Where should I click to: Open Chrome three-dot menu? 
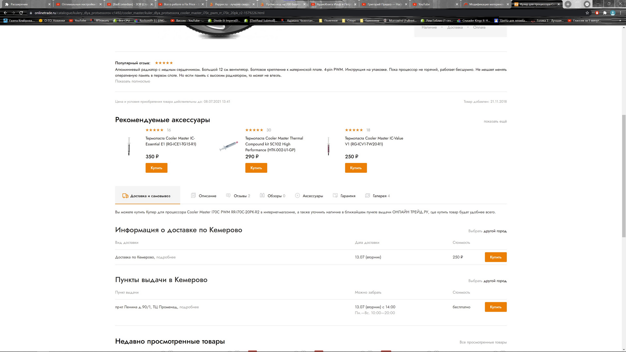pyautogui.click(x=621, y=13)
